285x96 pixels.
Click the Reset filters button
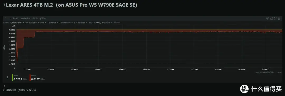[x=117, y=22]
